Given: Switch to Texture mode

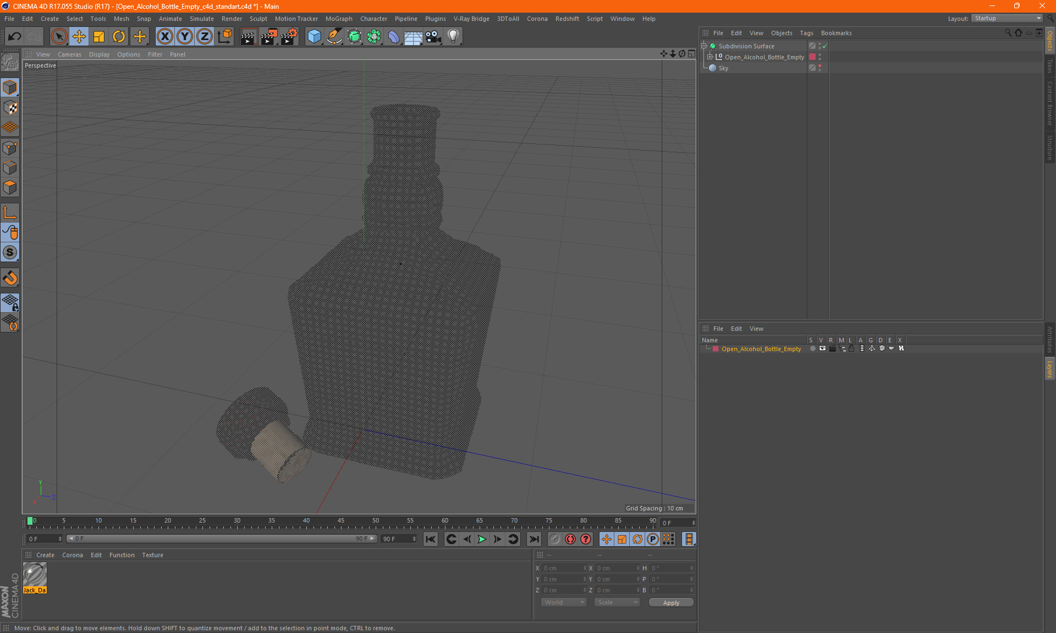Looking at the screenshot, I should (10, 108).
